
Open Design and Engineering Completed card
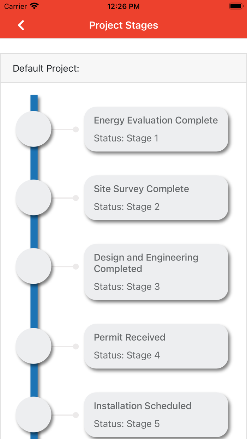coord(156,272)
